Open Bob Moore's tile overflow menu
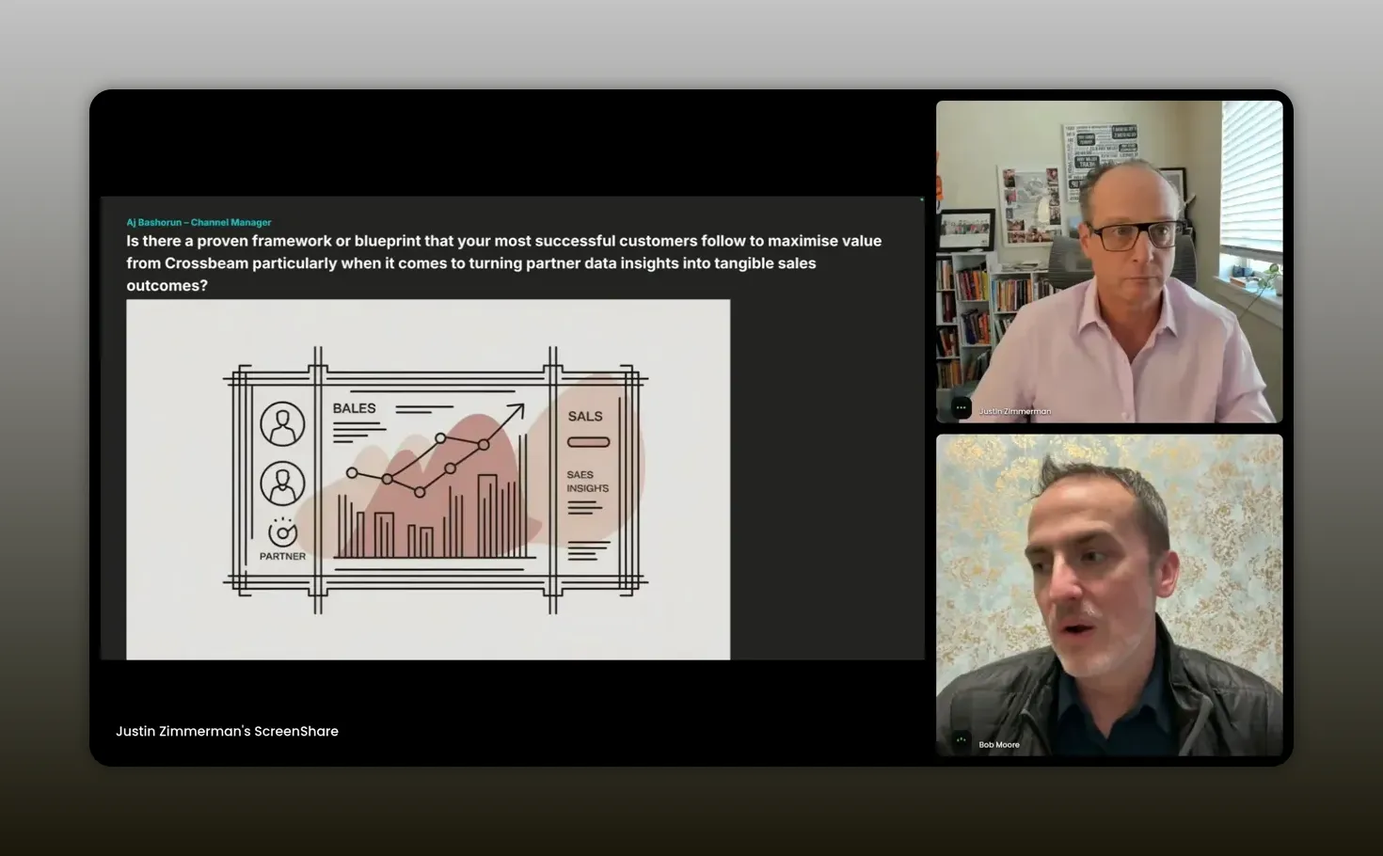This screenshot has height=856, width=1383. 961,741
